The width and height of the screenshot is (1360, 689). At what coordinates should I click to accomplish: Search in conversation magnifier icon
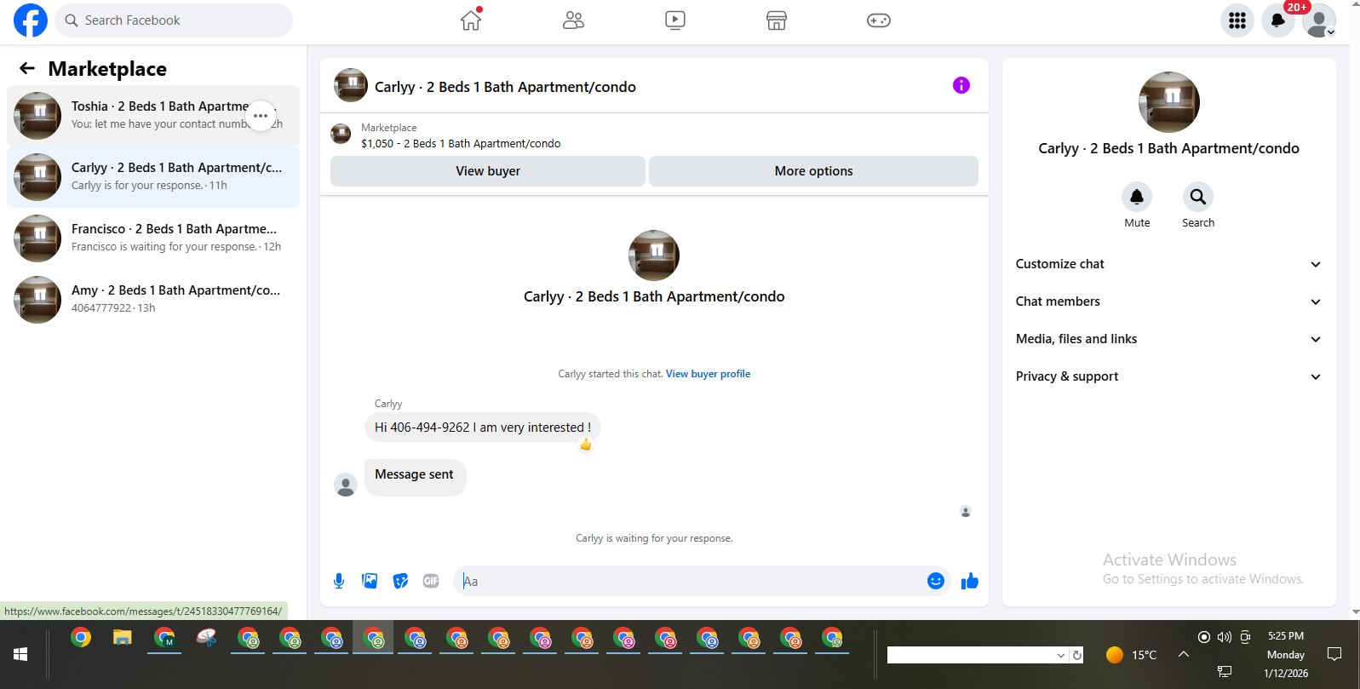click(1198, 197)
